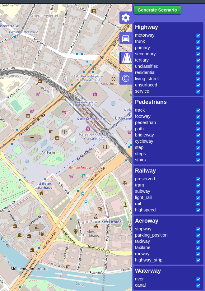Toggle the preserved railway checkbox
Viewport: 205px width, 291px height.
198,179
